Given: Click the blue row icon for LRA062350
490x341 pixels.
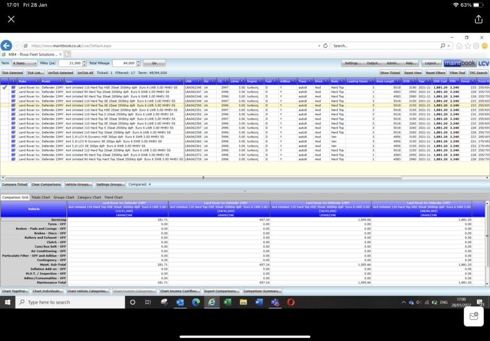Looking at the screenshot, I should (13, 105).
